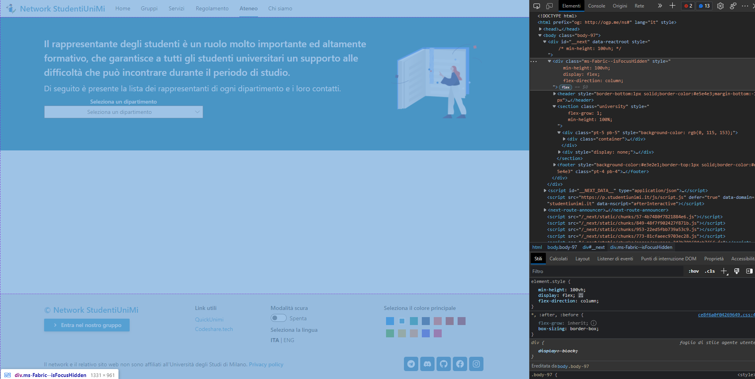
Task: Collapse the div id __next node
Action: [545, 42]
